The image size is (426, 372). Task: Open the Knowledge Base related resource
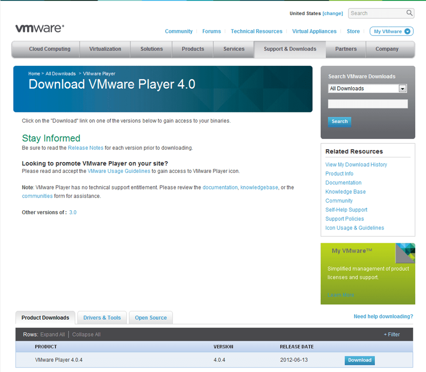[x=346, y=192]
